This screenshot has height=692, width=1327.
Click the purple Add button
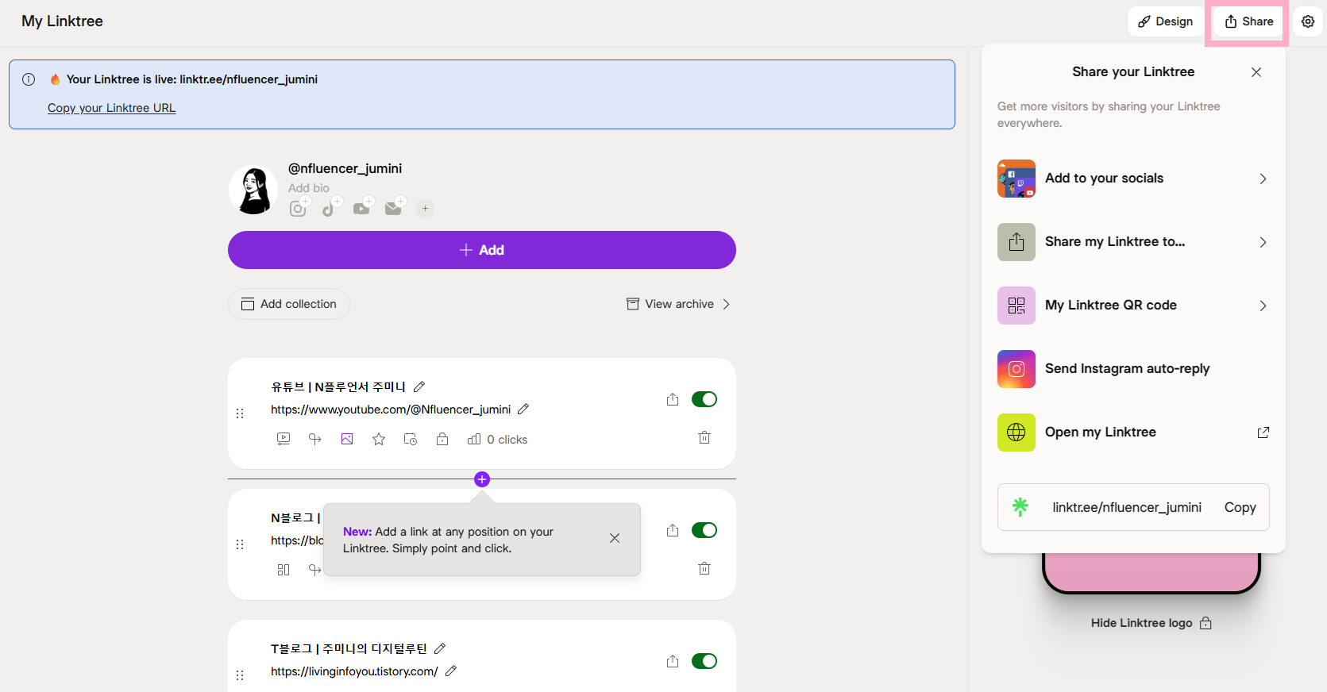(x=482, y=250)
